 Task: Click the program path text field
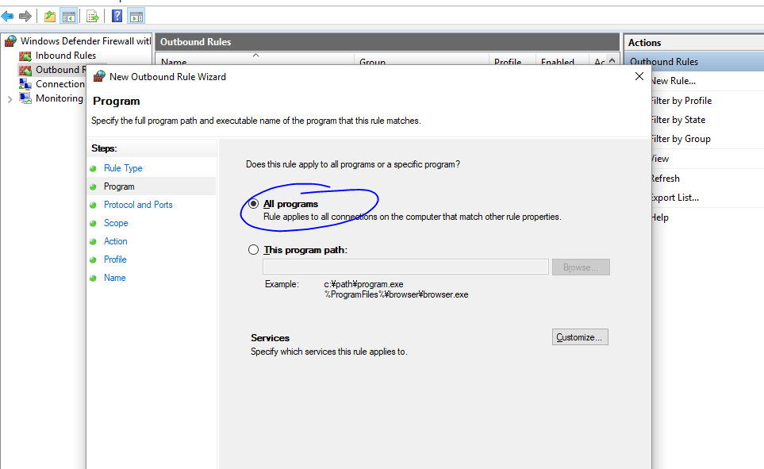(405, 267)
